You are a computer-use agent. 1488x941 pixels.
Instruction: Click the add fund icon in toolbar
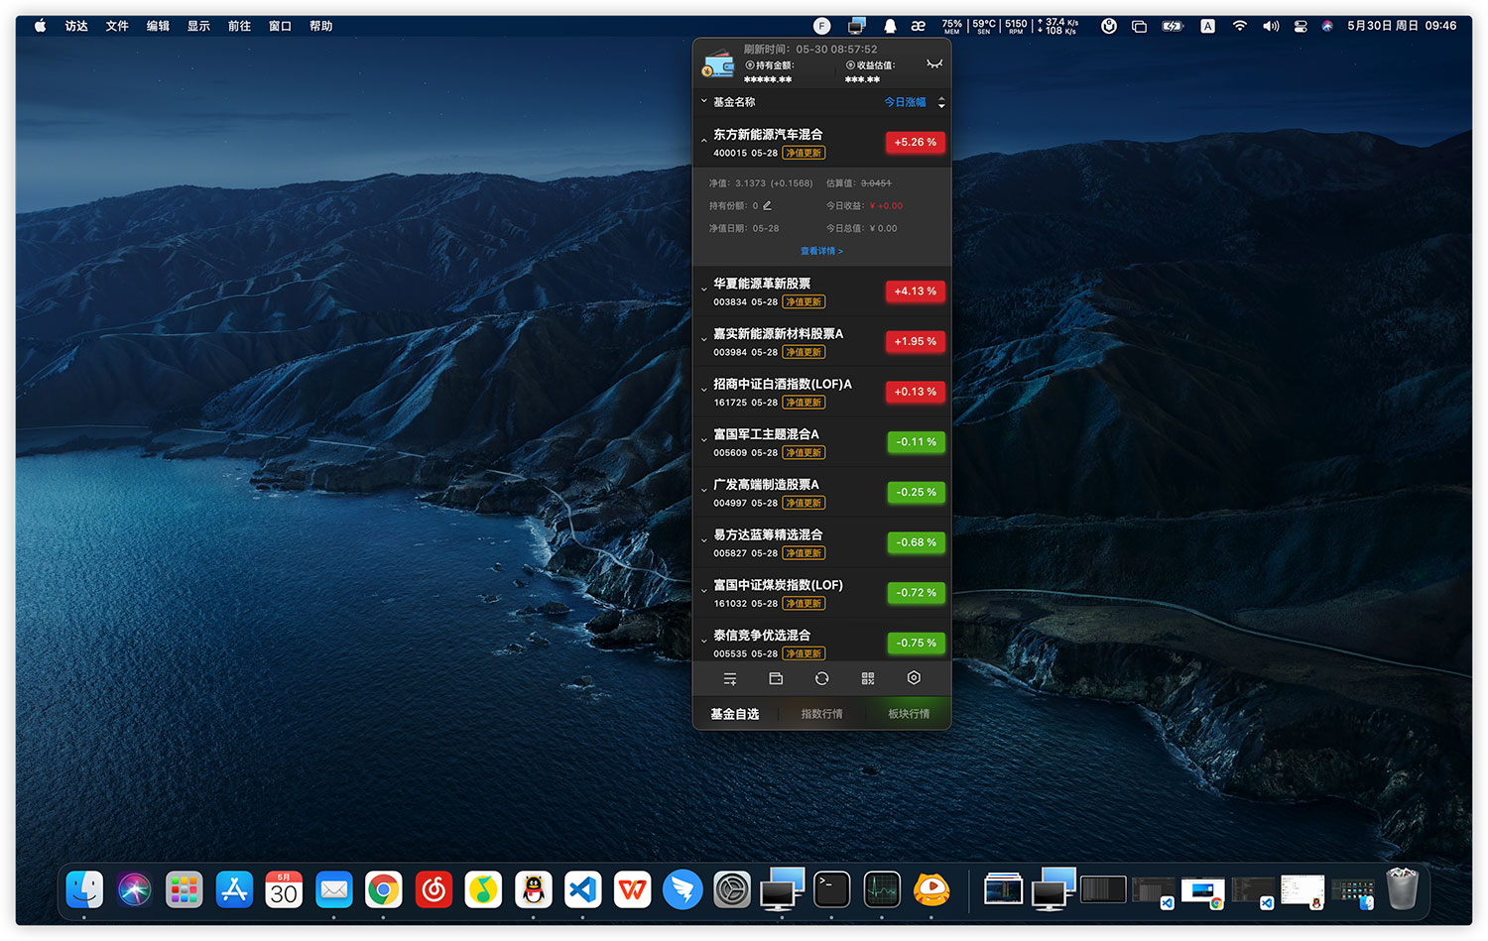coord(730,678)
